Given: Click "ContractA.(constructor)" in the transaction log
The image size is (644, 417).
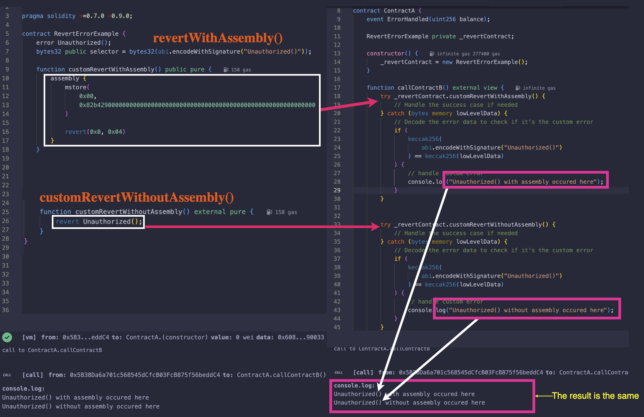Looking at the screenshot, I should (167, 337).
